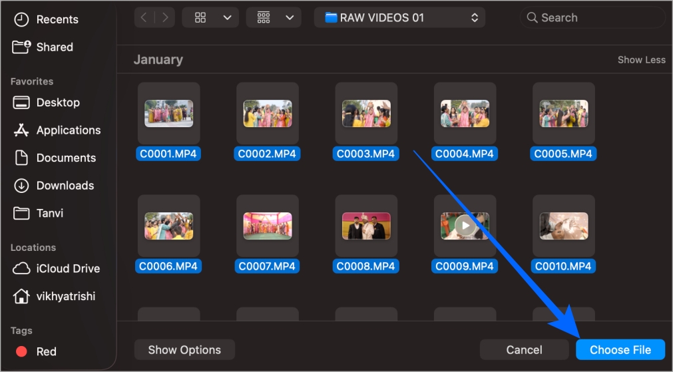The width and height of the screenshot is (673, 372).
Task: Click the grouping icon in toolbar
Action: 263,17
